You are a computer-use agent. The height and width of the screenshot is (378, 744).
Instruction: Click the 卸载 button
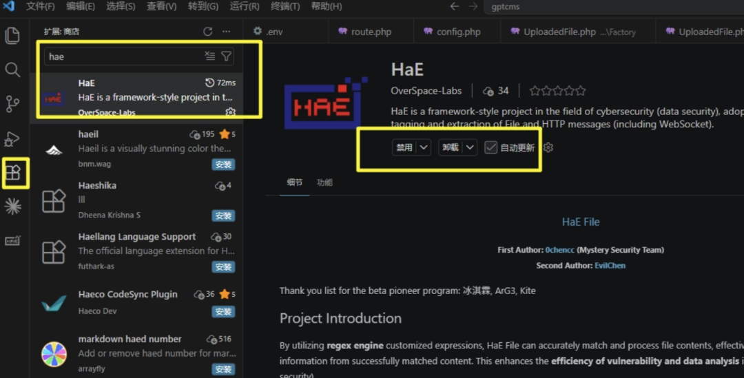[x=451, y=147]
